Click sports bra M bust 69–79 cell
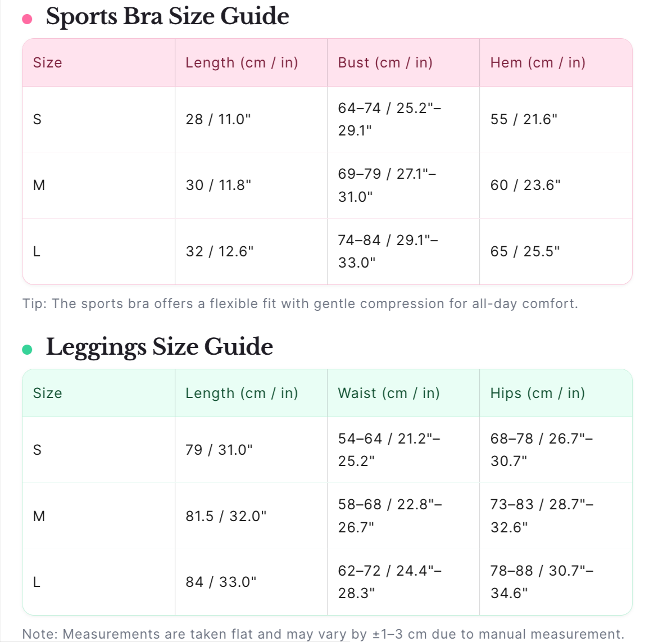645x642 pixels. point(387,185)
